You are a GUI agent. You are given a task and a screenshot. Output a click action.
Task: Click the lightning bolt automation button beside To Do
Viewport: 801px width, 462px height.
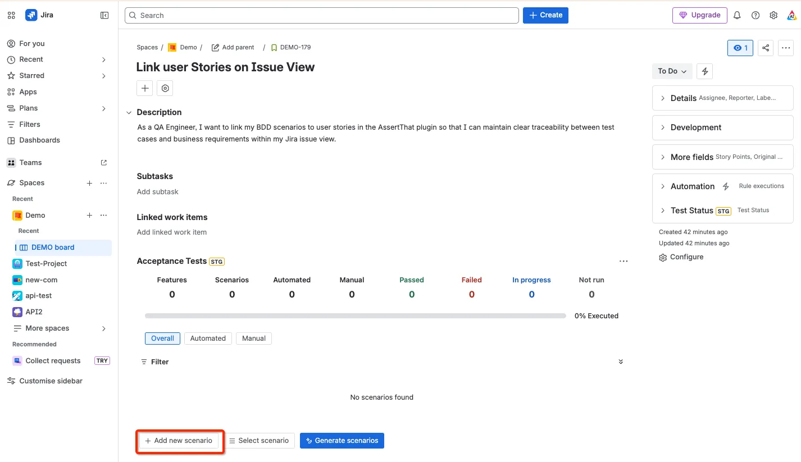tap(704, 71)
